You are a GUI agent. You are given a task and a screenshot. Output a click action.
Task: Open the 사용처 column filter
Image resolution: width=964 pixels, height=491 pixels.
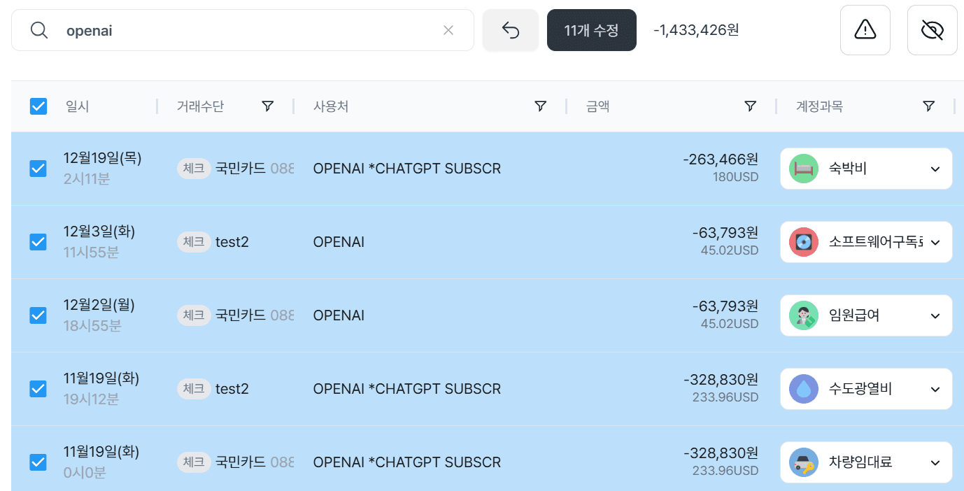[x=540, y=106]
